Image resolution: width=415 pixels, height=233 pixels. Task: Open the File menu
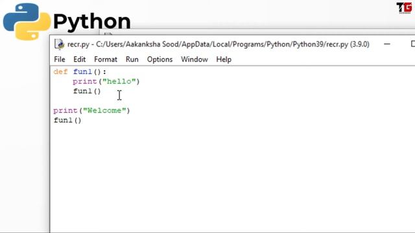[x=59, y=60]
